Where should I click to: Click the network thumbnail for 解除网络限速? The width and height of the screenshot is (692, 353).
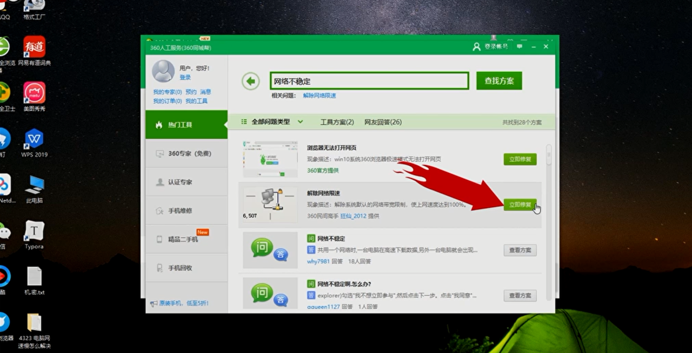pyautogui.click(x=270, y=205)
